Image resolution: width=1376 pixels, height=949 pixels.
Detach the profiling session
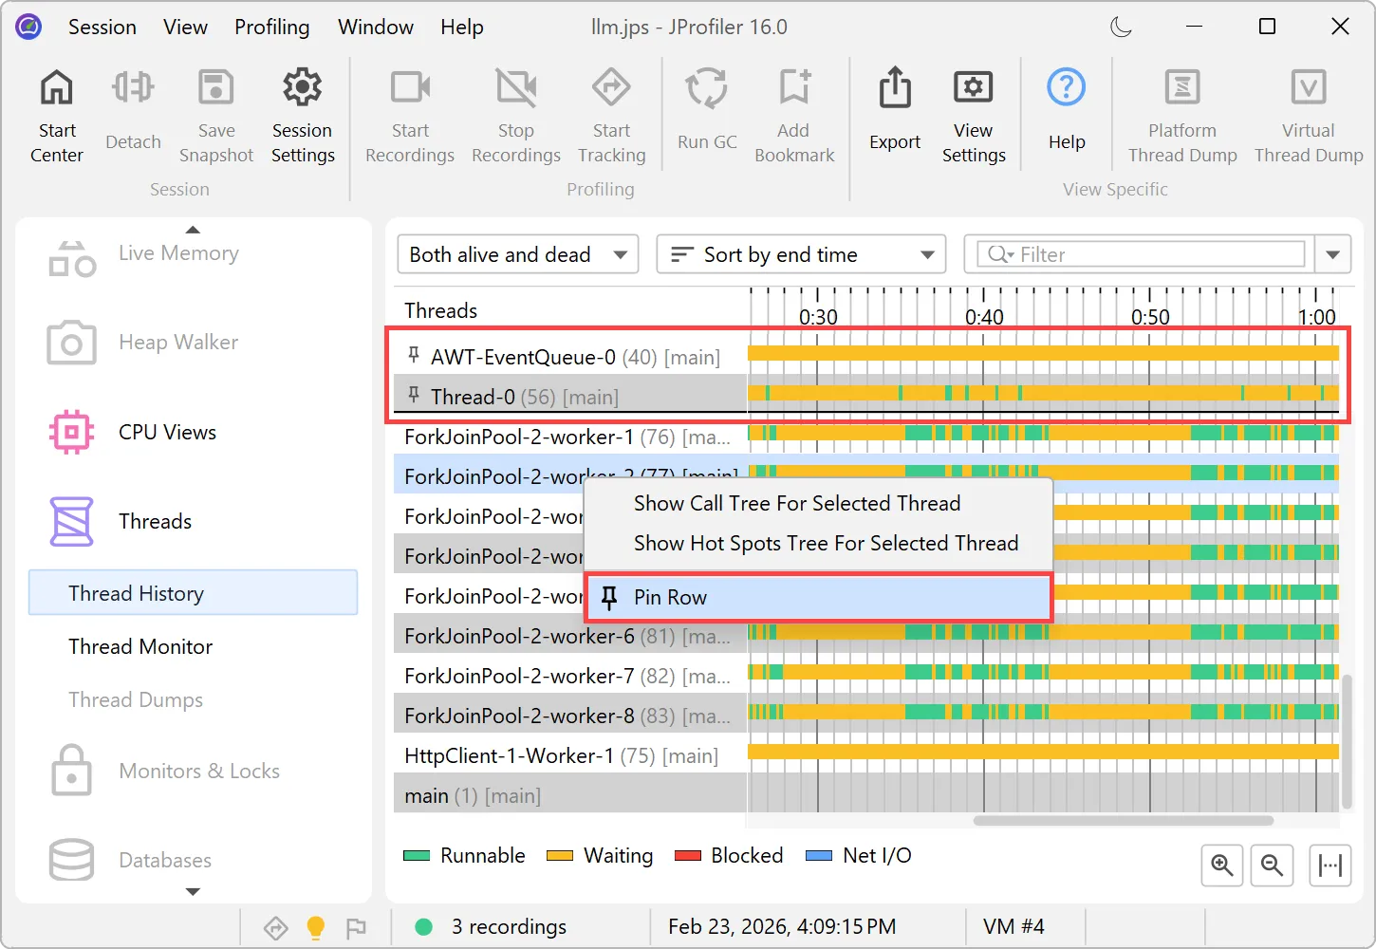[133, 112]
